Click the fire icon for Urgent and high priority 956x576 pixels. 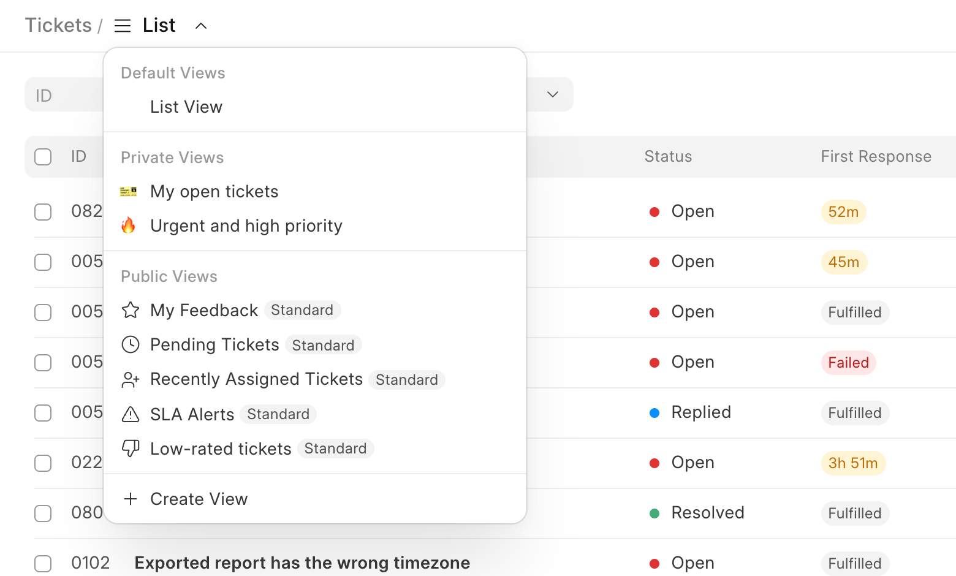coord(128,225)
